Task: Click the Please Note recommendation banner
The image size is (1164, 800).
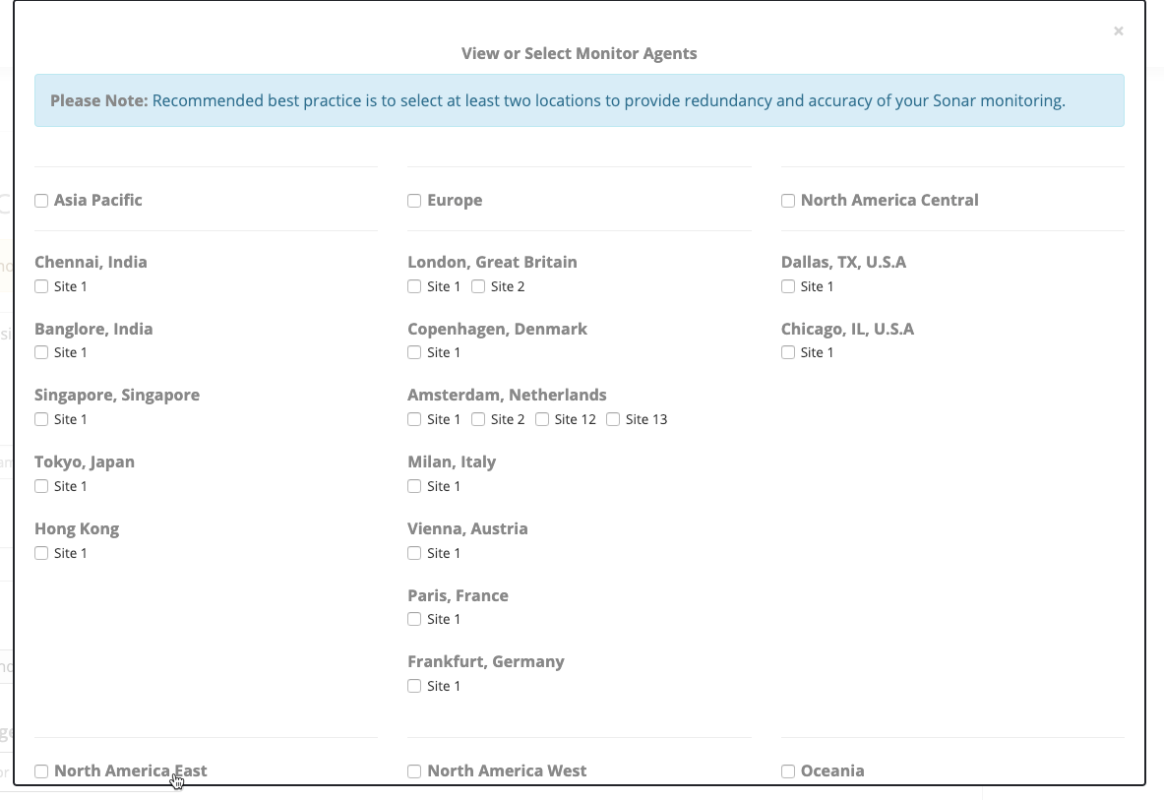Action: [579, 100]
